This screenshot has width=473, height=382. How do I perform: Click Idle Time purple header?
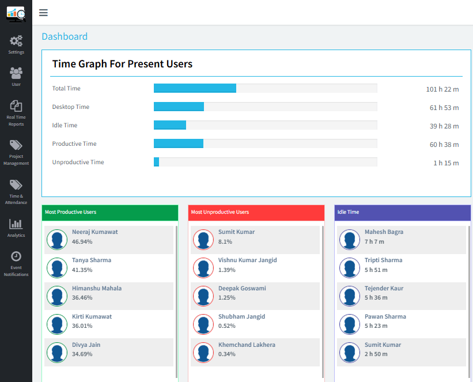click(402, 213)
